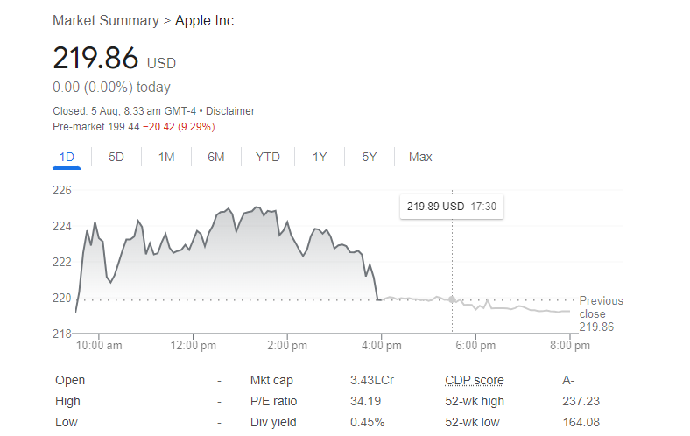Click the Apple Inc title text
The image size is (690, 436).
(205, 20)
